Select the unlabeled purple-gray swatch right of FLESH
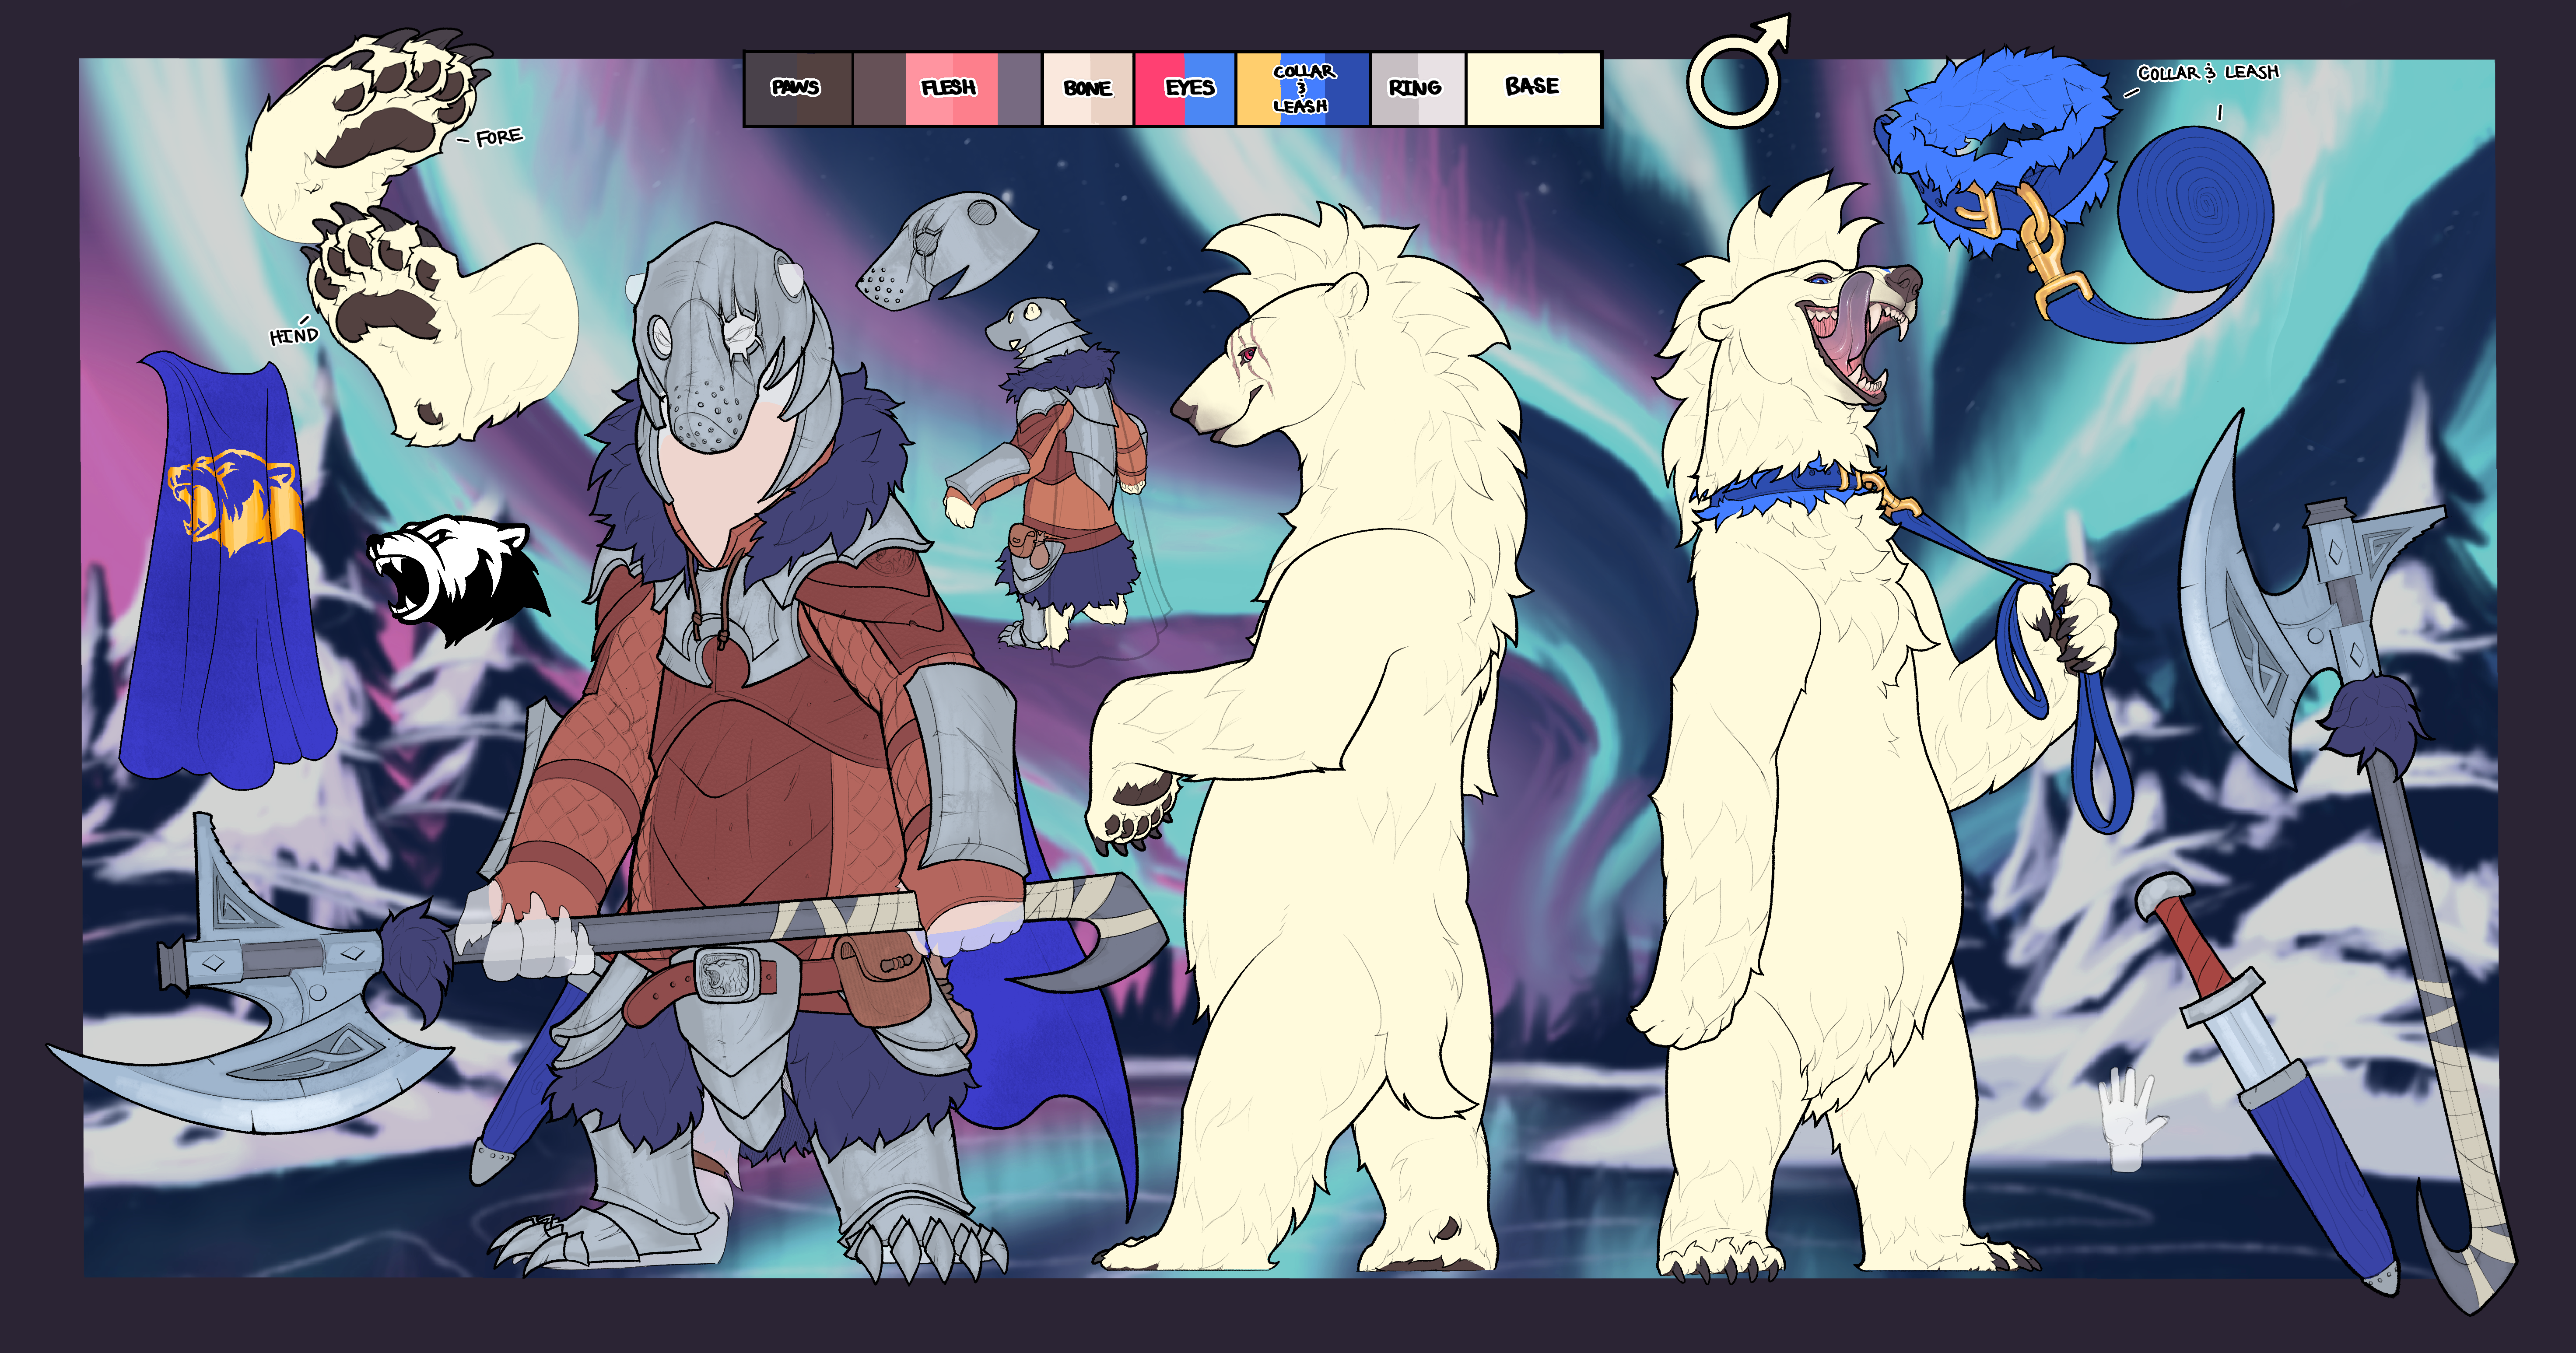 tap(1019, 89)
